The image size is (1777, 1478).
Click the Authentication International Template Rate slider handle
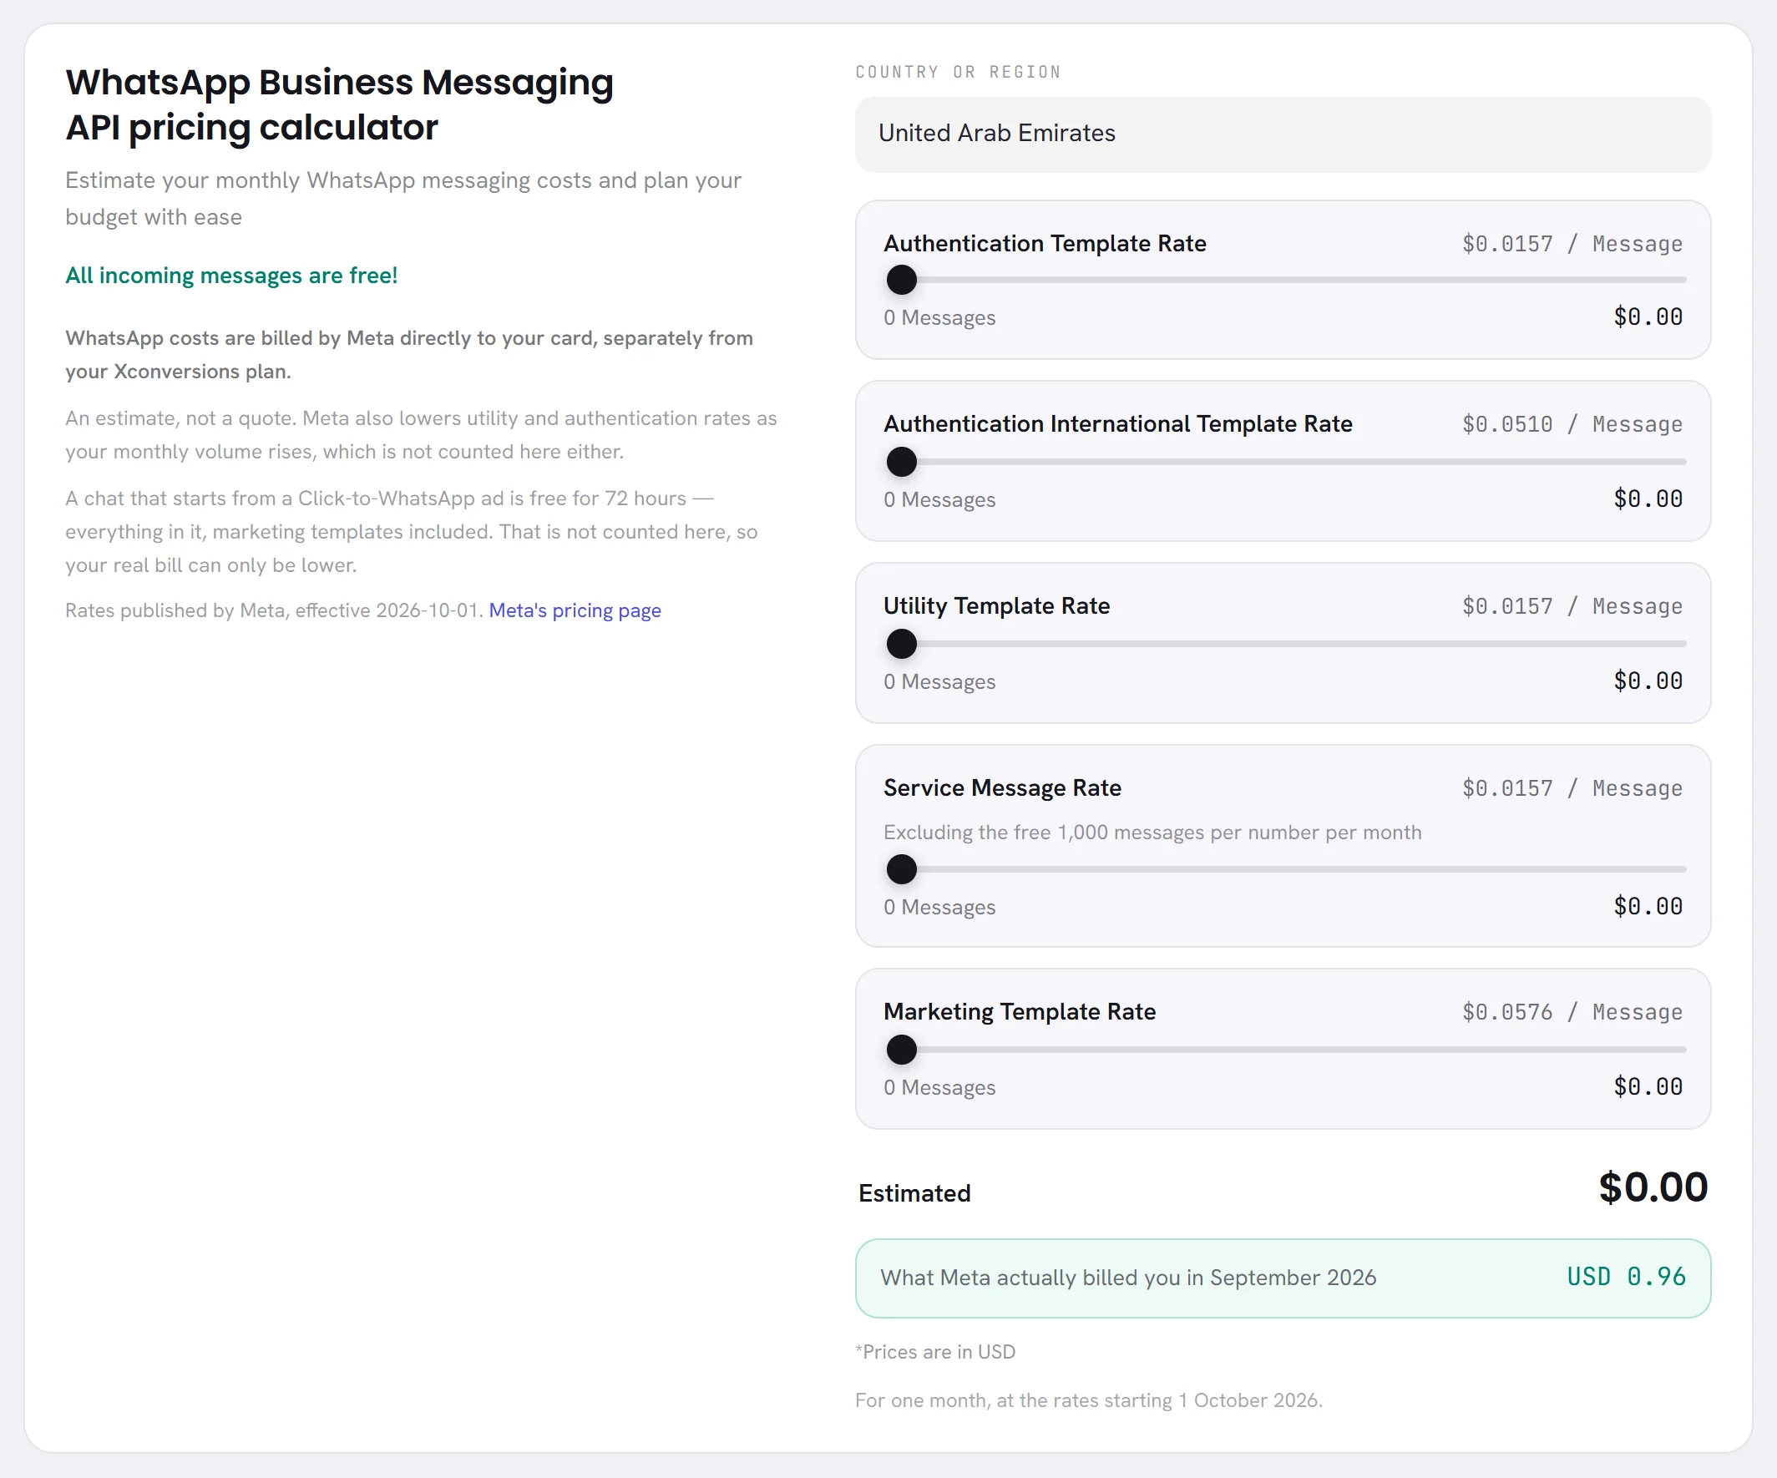click(x=901, y=462)
